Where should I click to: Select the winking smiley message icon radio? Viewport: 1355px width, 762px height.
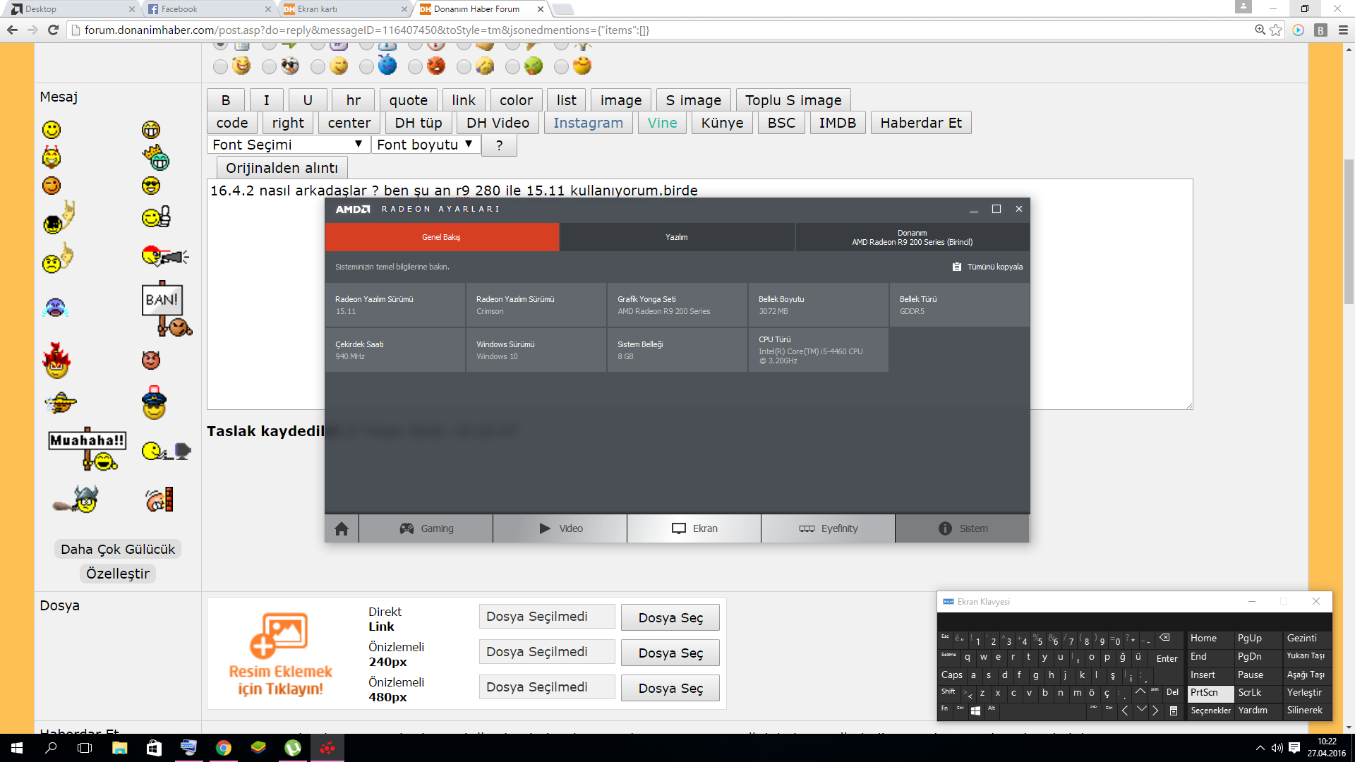click(318, 66)
